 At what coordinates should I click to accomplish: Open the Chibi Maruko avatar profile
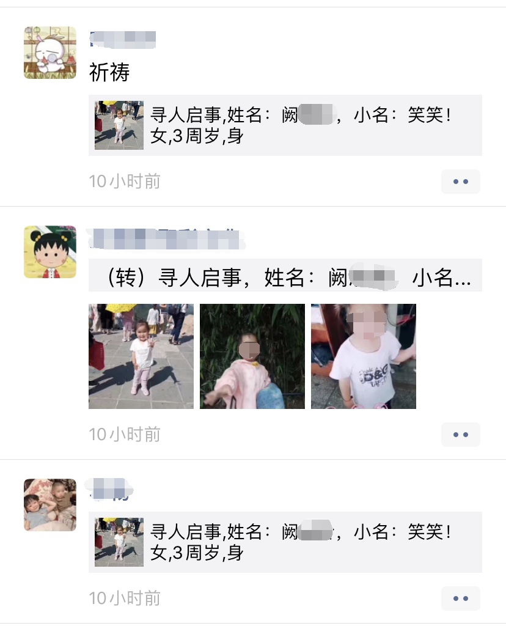click(50, 252)
